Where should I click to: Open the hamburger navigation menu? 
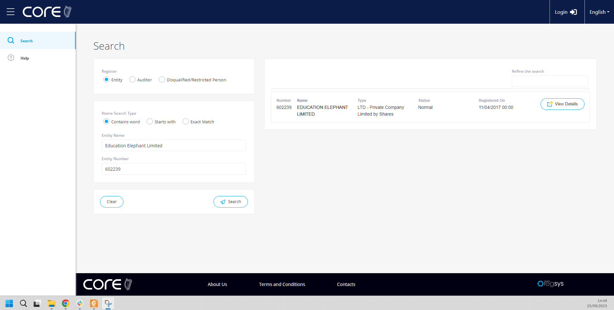[x=11, y=12]
